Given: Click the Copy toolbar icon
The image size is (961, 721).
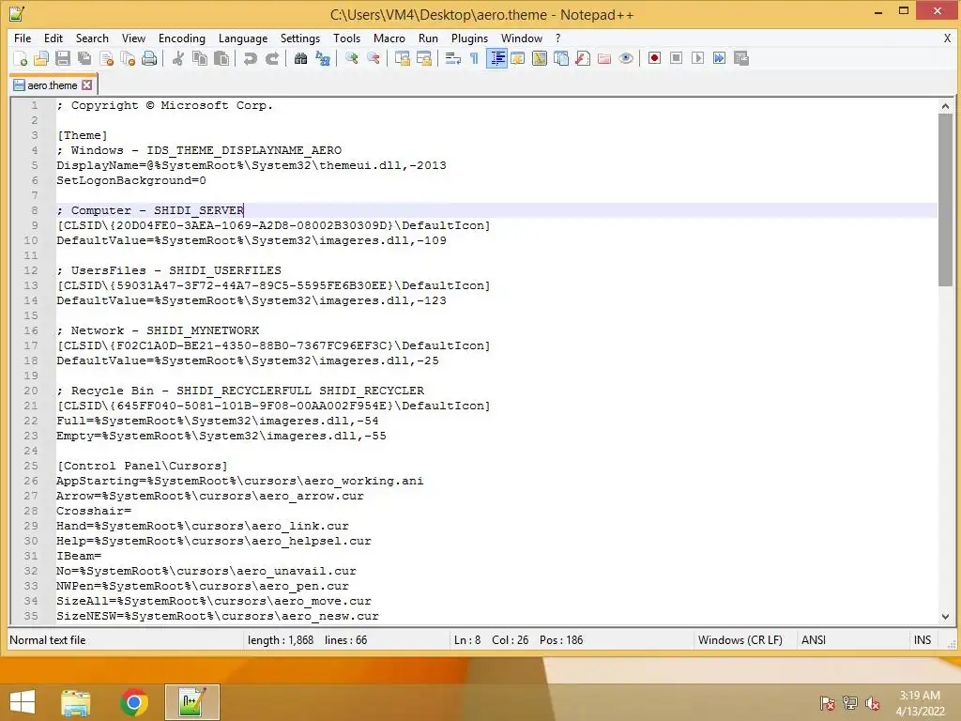Looking at the screenshot, I should coord(200,58).
